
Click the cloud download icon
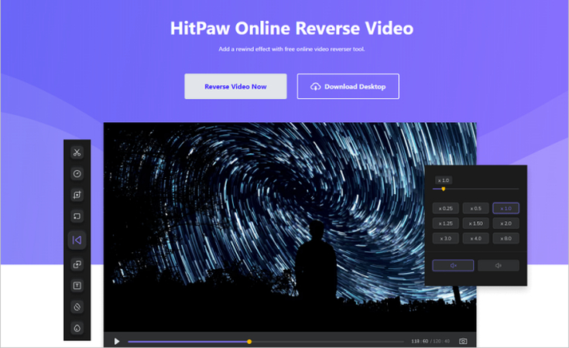(315, 87)
